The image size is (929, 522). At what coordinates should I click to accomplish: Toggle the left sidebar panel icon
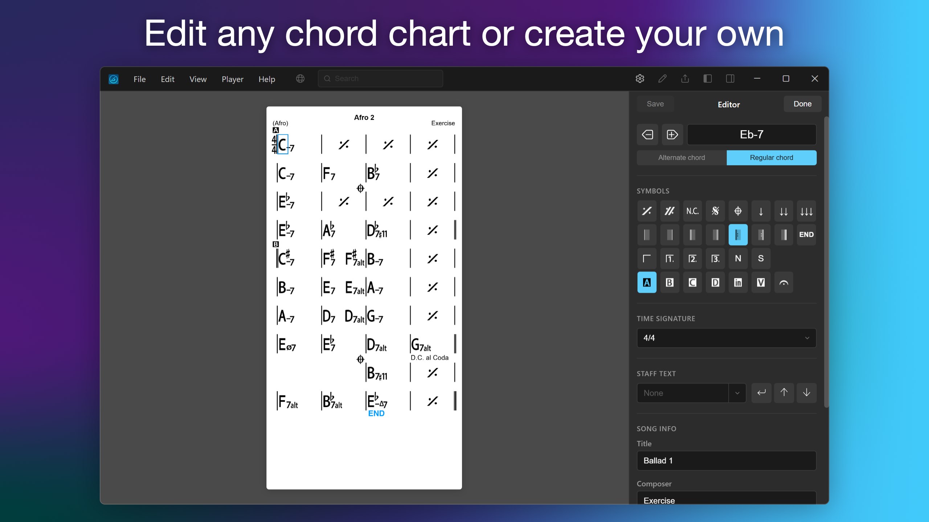(x=707, y=79)
